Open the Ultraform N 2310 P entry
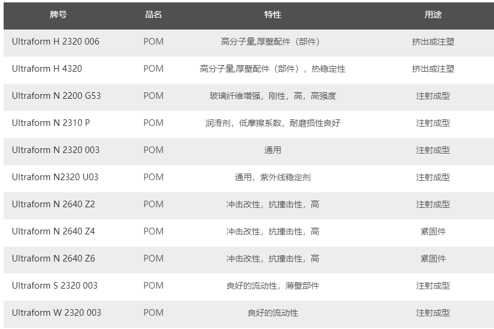The height and width of the screenshot is (329, 494). pos(51,123)
